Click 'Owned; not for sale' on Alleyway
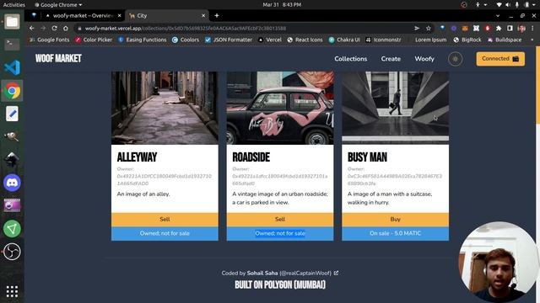This screenshot has height=303, width=540. coord(165,233)
